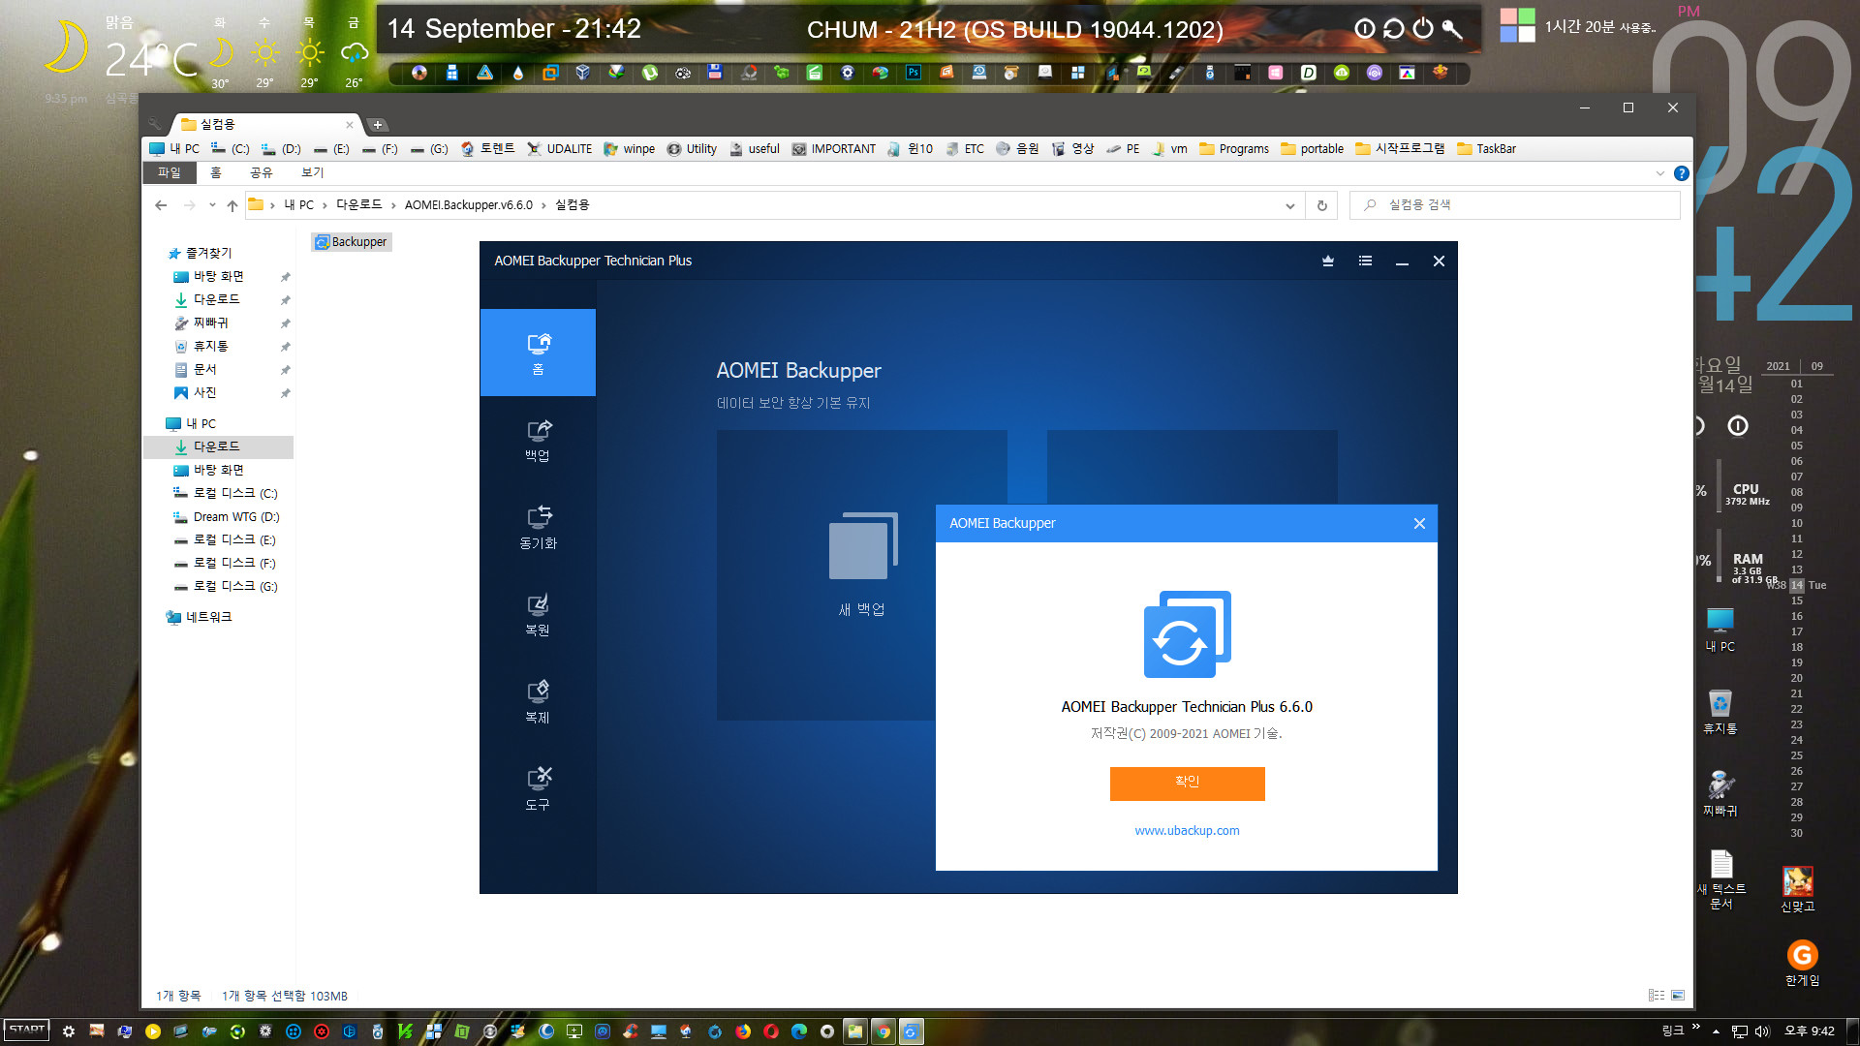The width and height of the screenshot is (1860, 1046).
Task: Select 바탕 화면 under 즐겨찾기
Action: pos(209,277)
